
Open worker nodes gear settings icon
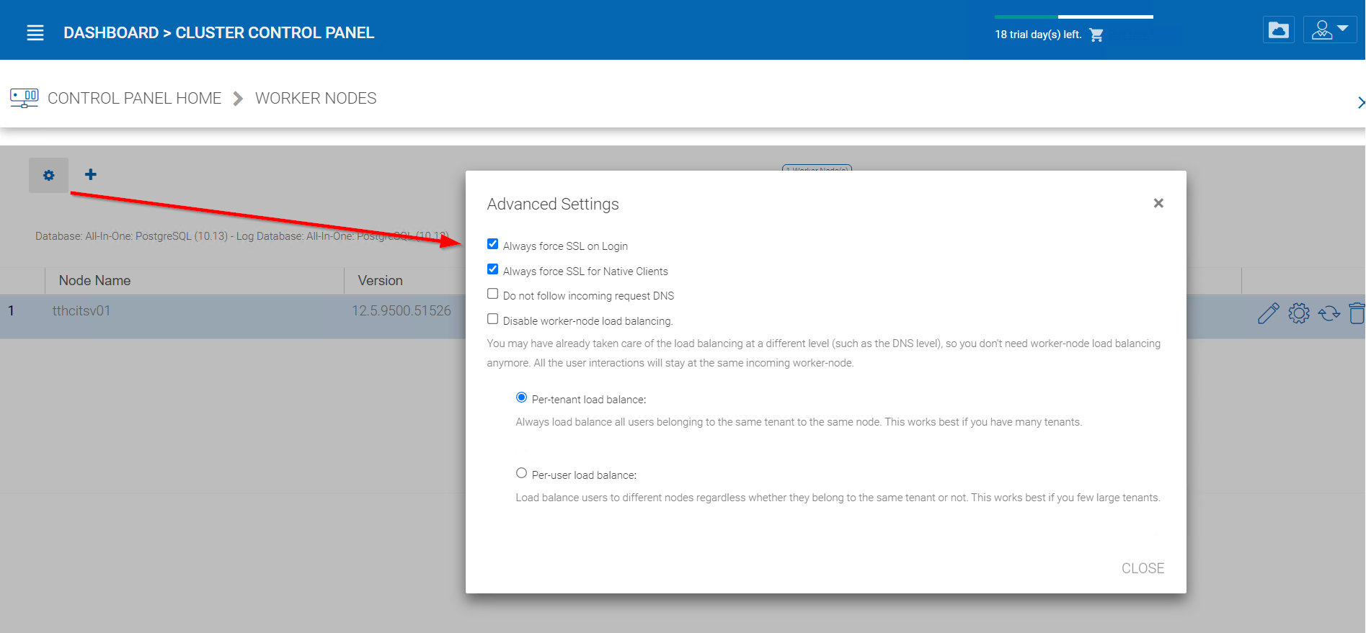coord(48,175)
